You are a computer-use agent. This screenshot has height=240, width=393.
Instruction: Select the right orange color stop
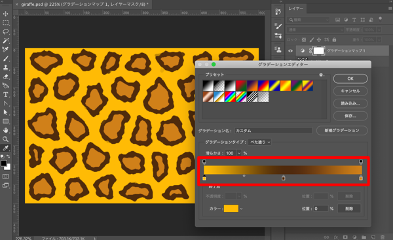(x=361, y=178)
